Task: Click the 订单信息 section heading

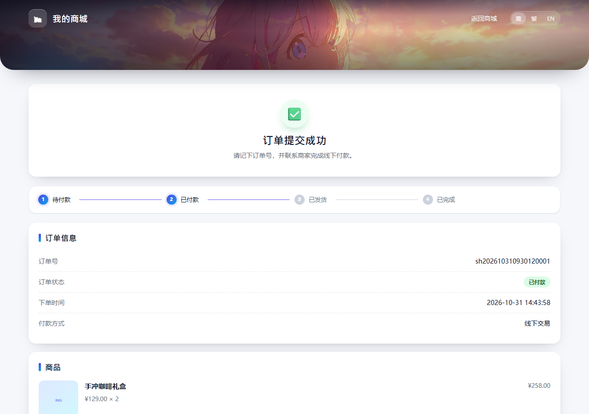Action: [x=61, y=238]
